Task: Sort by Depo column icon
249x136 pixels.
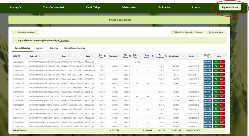Action: tap(69, 56)
